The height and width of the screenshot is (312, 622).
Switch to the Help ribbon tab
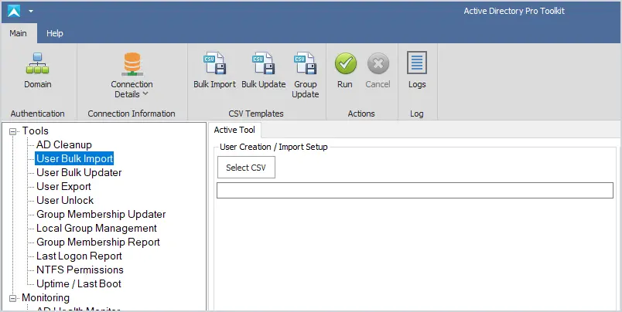tap(55, 33)
